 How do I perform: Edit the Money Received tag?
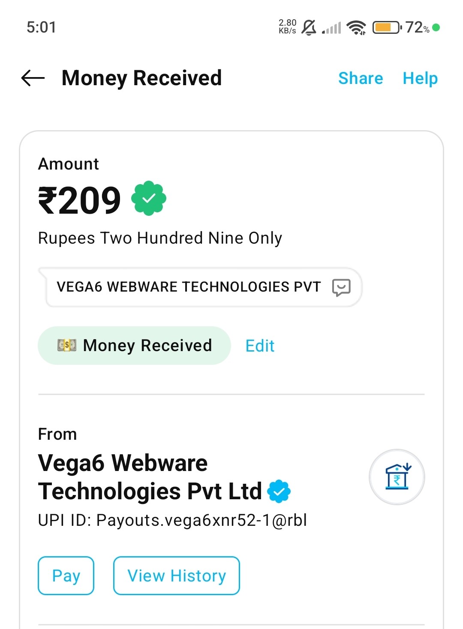pyautogui.click(x=260, y=346)
